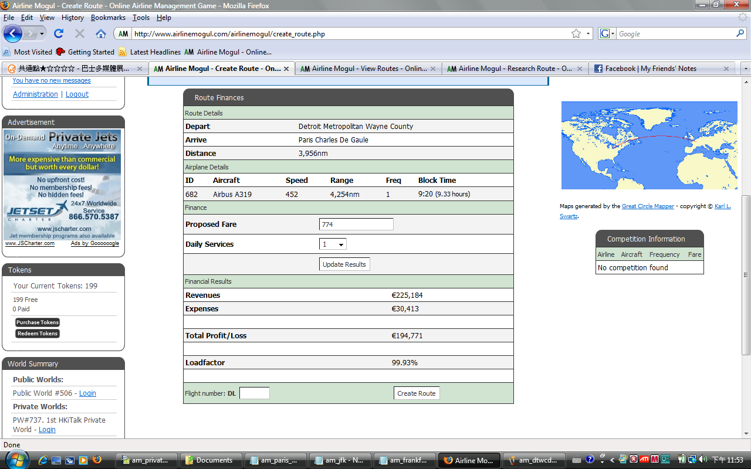Screen dimensions: 751x469
Task: Open Airline Mogul - Online bookmark
Action: (x=228, y=52)
